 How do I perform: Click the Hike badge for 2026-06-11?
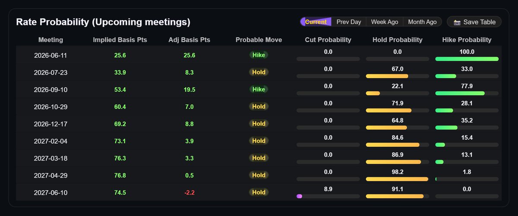click(259, 55)
